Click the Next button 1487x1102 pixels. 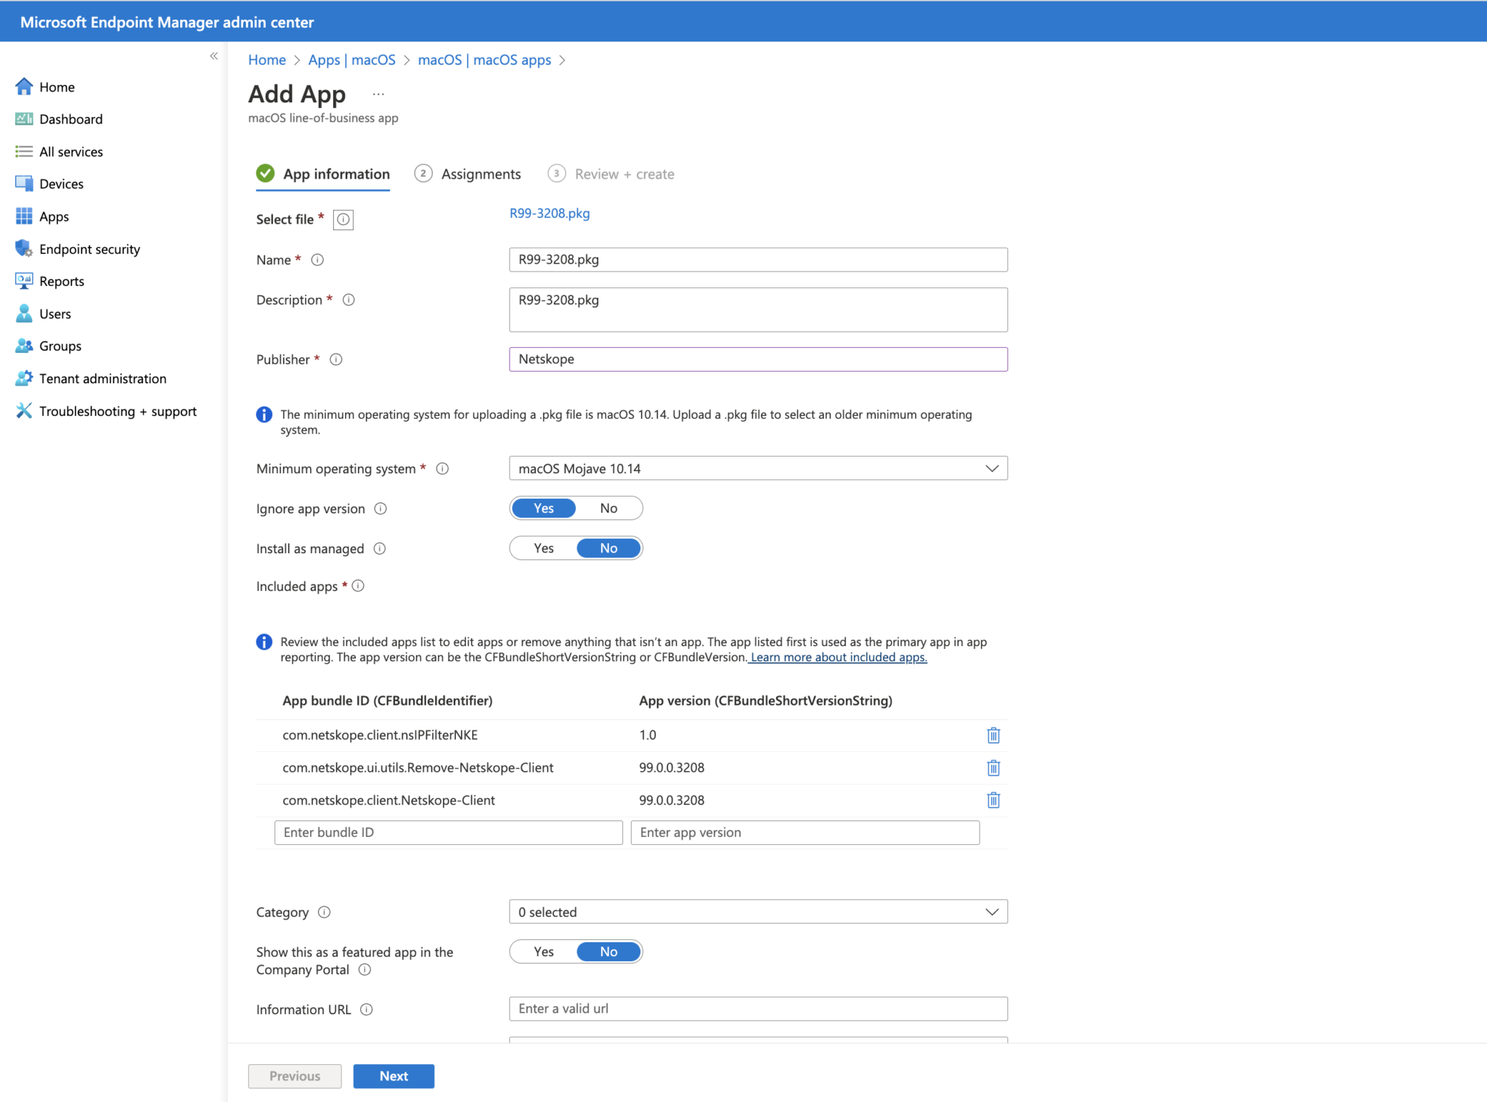pyautogui.click(x=393, y=1076)
